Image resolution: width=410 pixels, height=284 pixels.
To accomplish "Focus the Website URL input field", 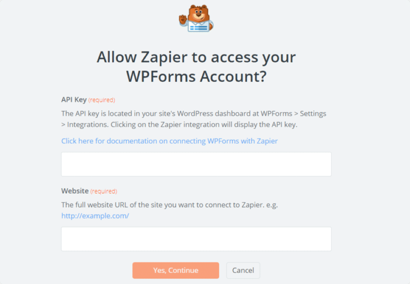I will [x=196, y=239].
